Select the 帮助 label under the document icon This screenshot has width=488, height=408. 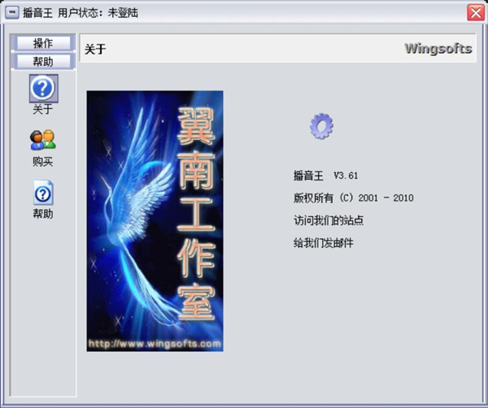tap(43, 214)
